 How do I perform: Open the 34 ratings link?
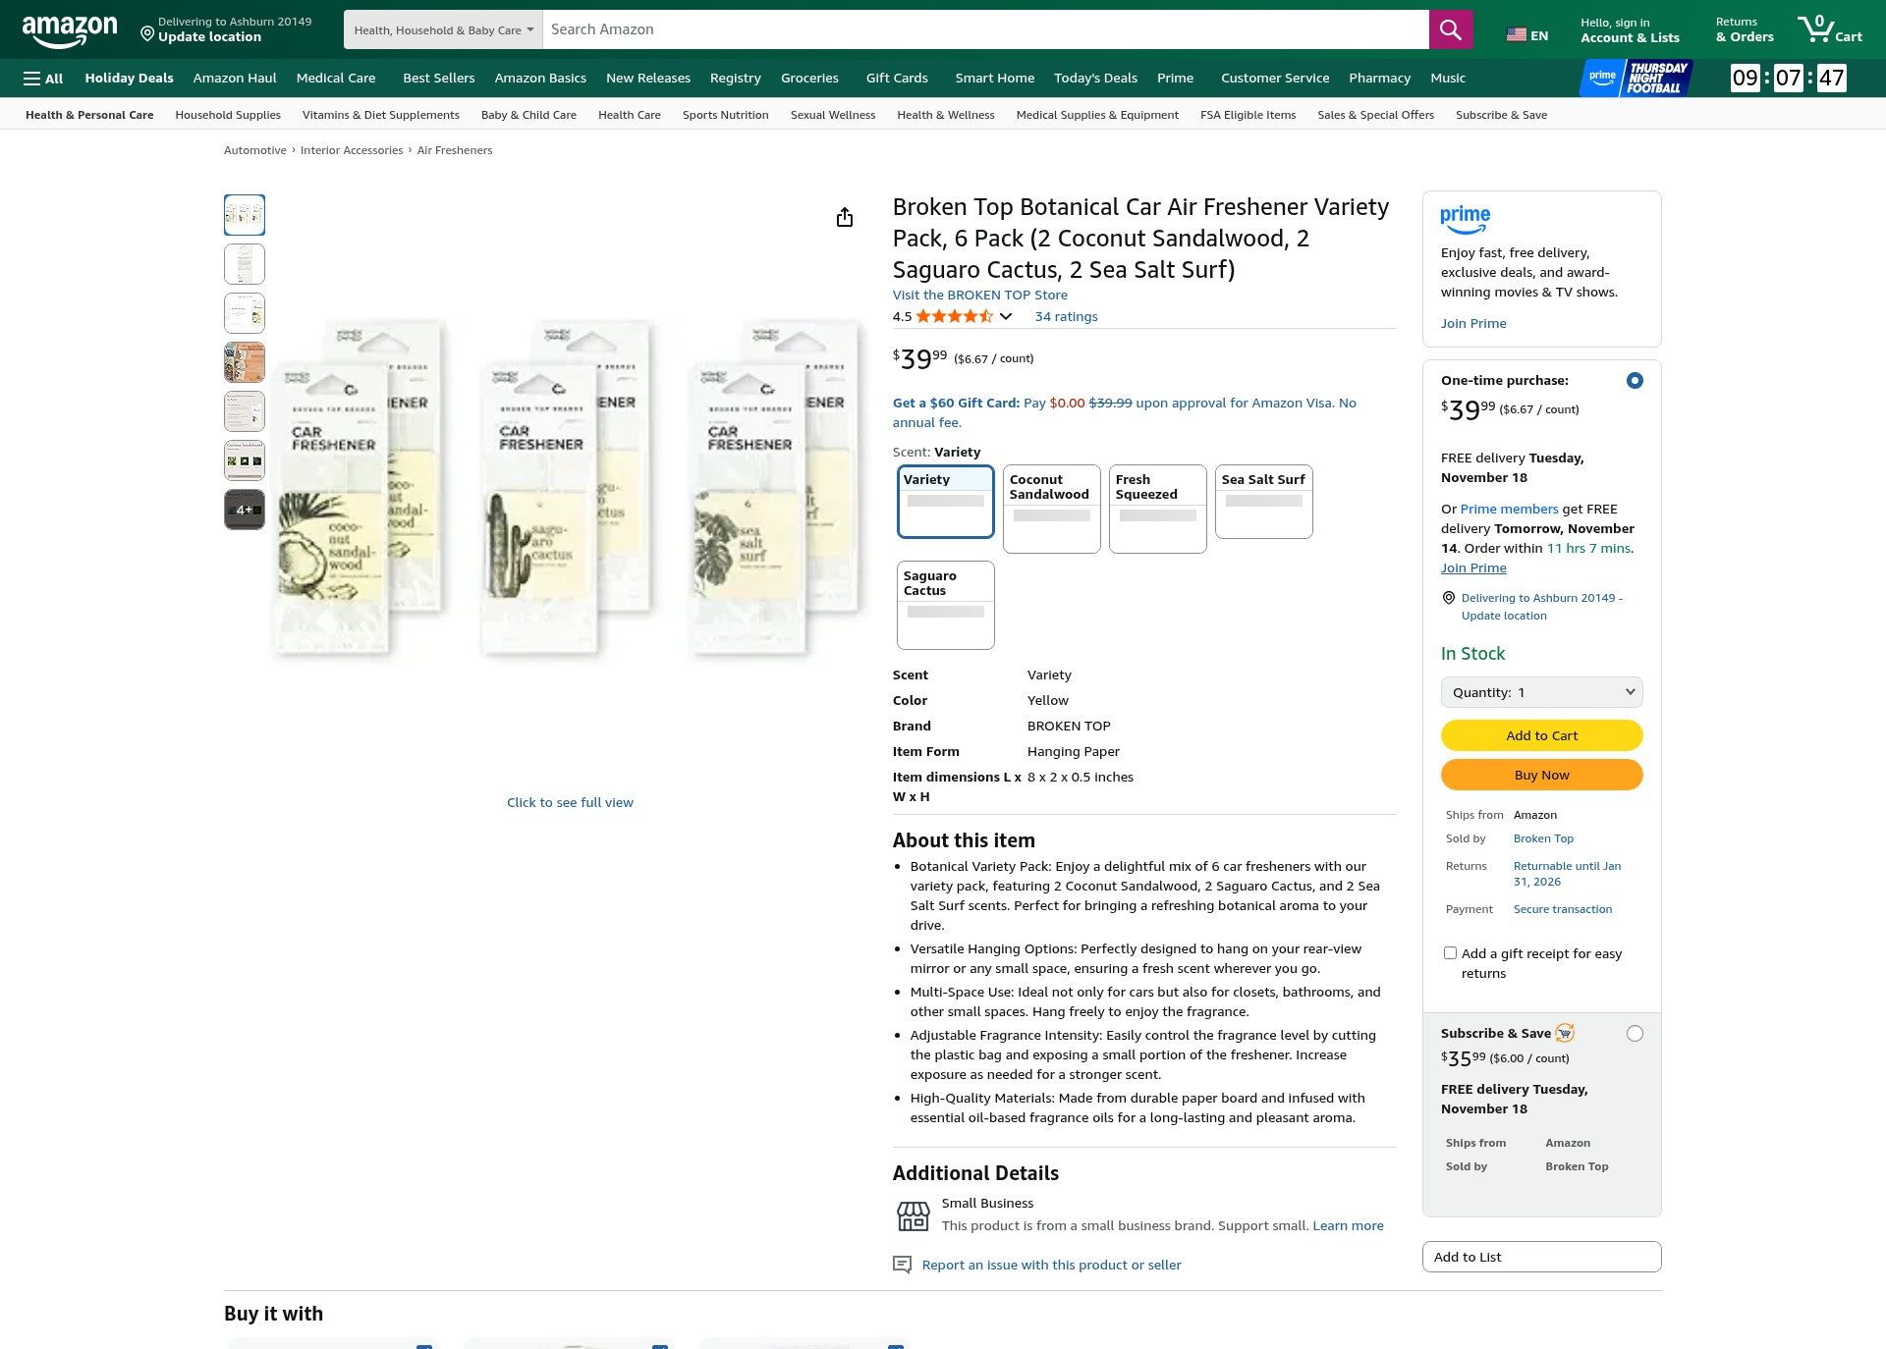(1066, 316)
